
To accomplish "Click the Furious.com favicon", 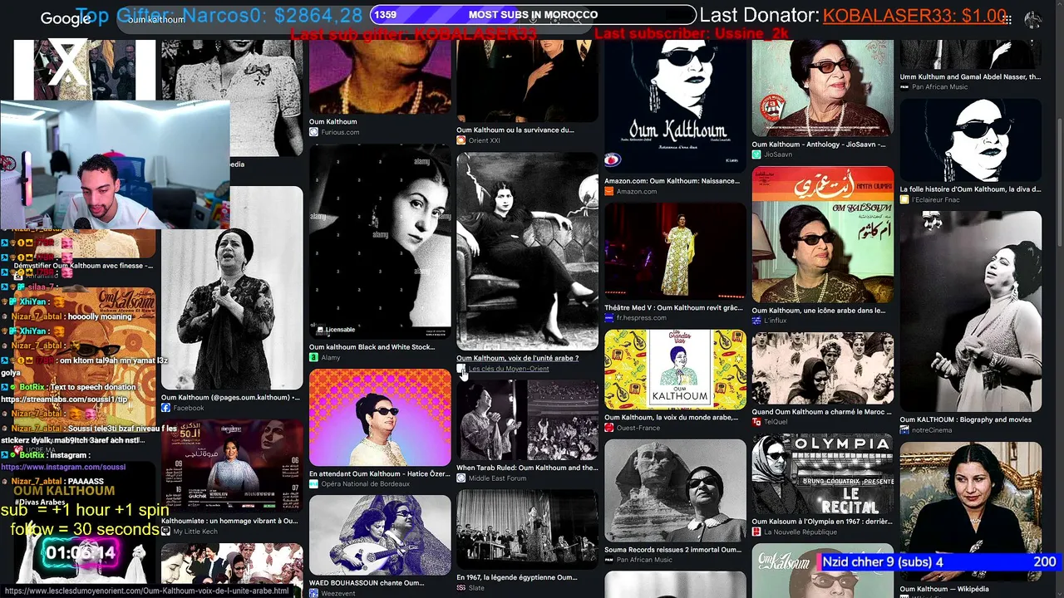I will pos(313,132).
